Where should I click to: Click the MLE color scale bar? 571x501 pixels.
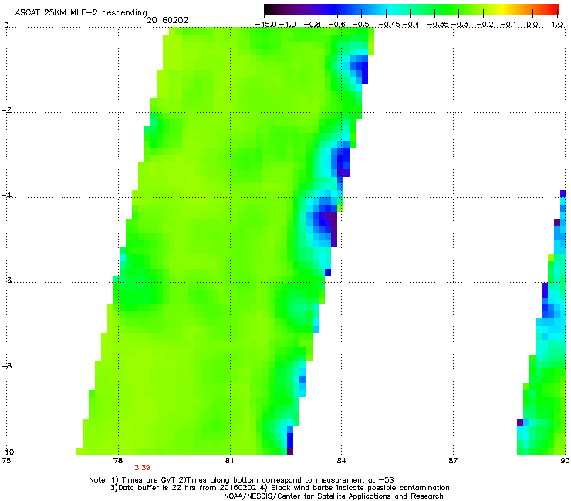coord(411,10)
